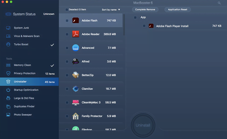Open Startup Optimization
The height and width of the screenshot is (139, 227).
(x=29, y=90)
